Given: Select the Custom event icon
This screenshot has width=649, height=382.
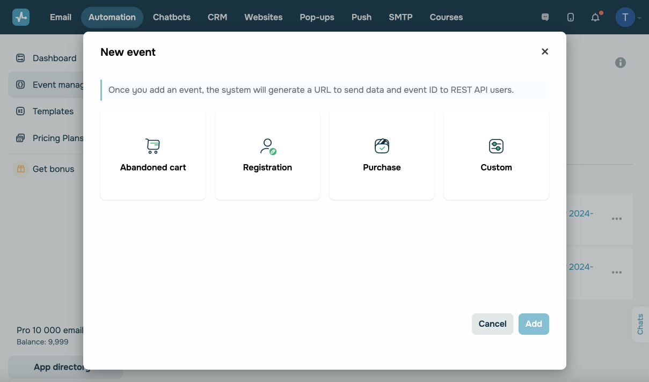Looking at the screenshot, I should coord(496,146).
